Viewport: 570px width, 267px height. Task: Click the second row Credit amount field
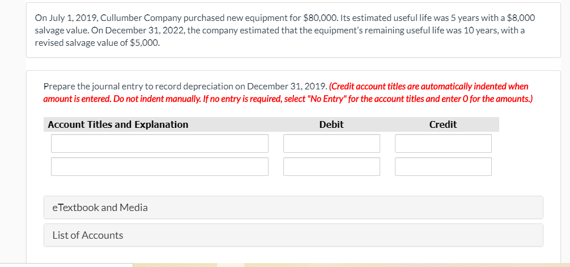[443, 166]
